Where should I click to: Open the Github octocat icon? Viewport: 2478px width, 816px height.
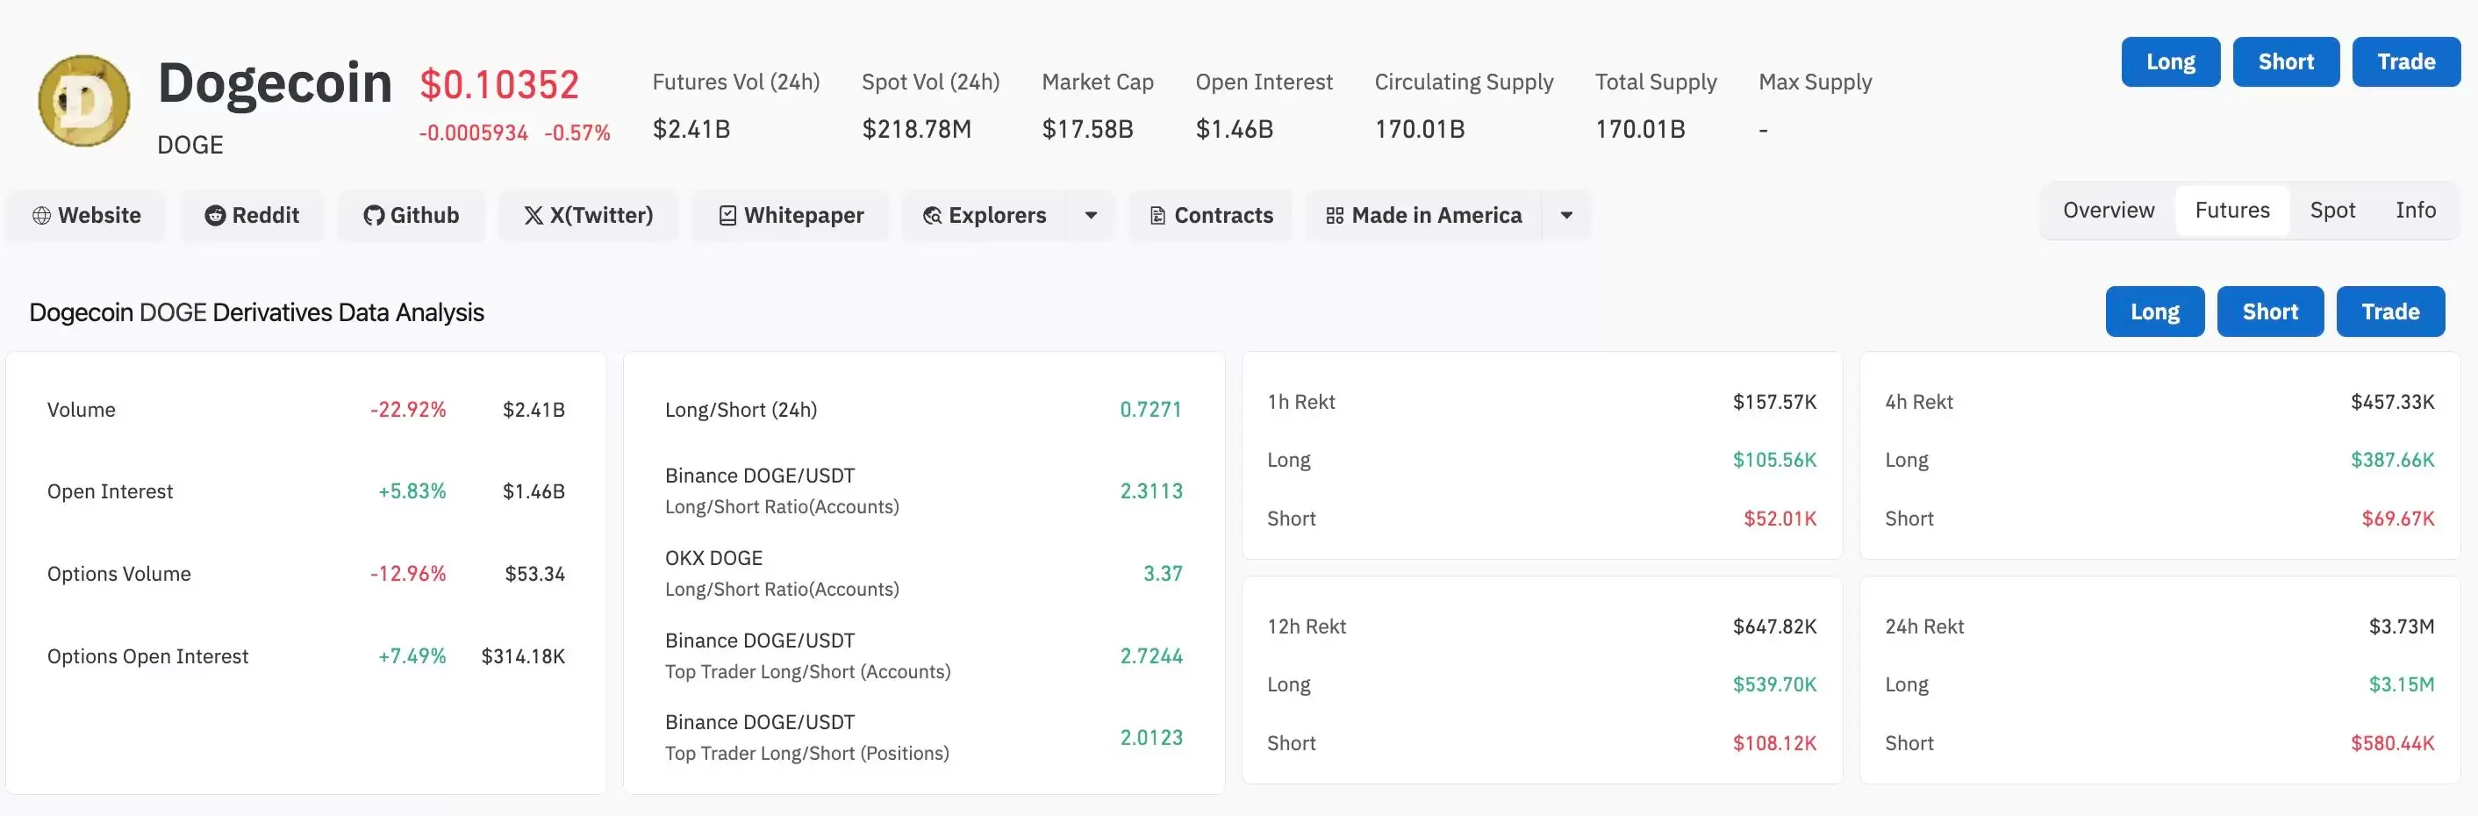coord(373,216)
